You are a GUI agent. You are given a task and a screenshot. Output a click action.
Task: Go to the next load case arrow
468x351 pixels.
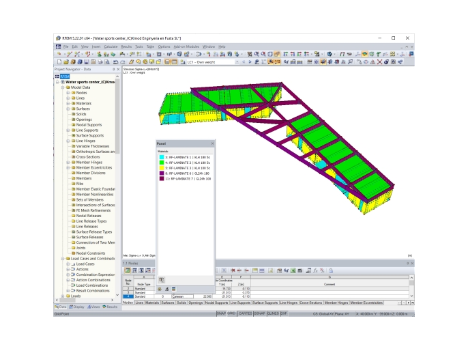(250, 62)
